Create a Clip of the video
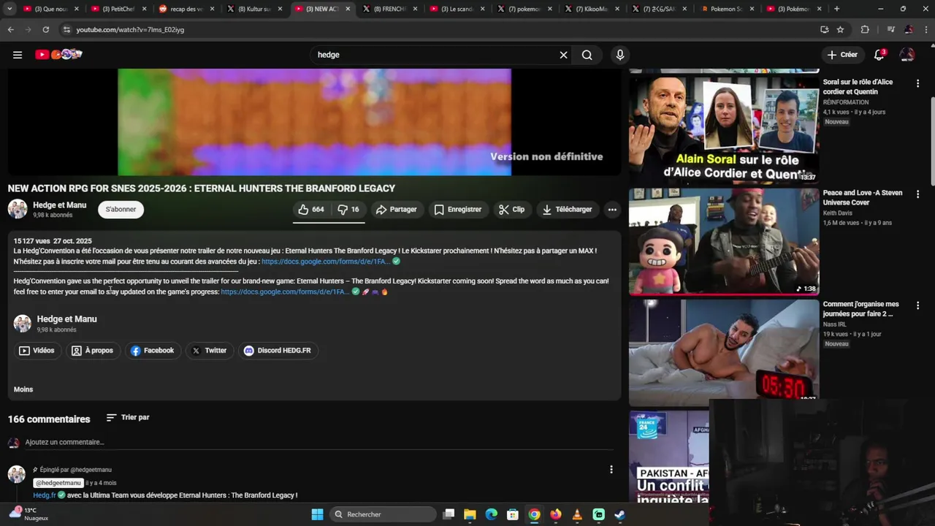The image size is (935, 526). (512, 210)
